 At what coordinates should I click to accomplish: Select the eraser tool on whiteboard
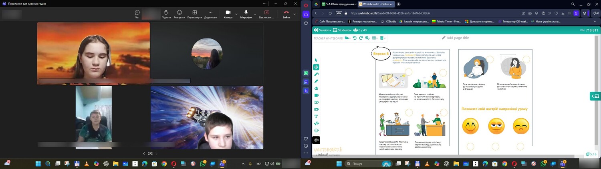click(x=317, y=88)
